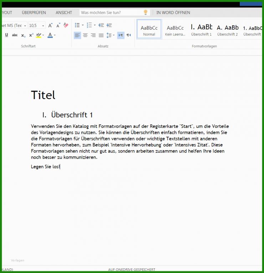Apply the font color button
This screenshot has height=273, width=264.
pyautogui.click(x=50, y=35)
